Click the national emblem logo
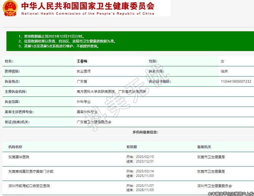The image size is (254, 196). pos(10,8)
